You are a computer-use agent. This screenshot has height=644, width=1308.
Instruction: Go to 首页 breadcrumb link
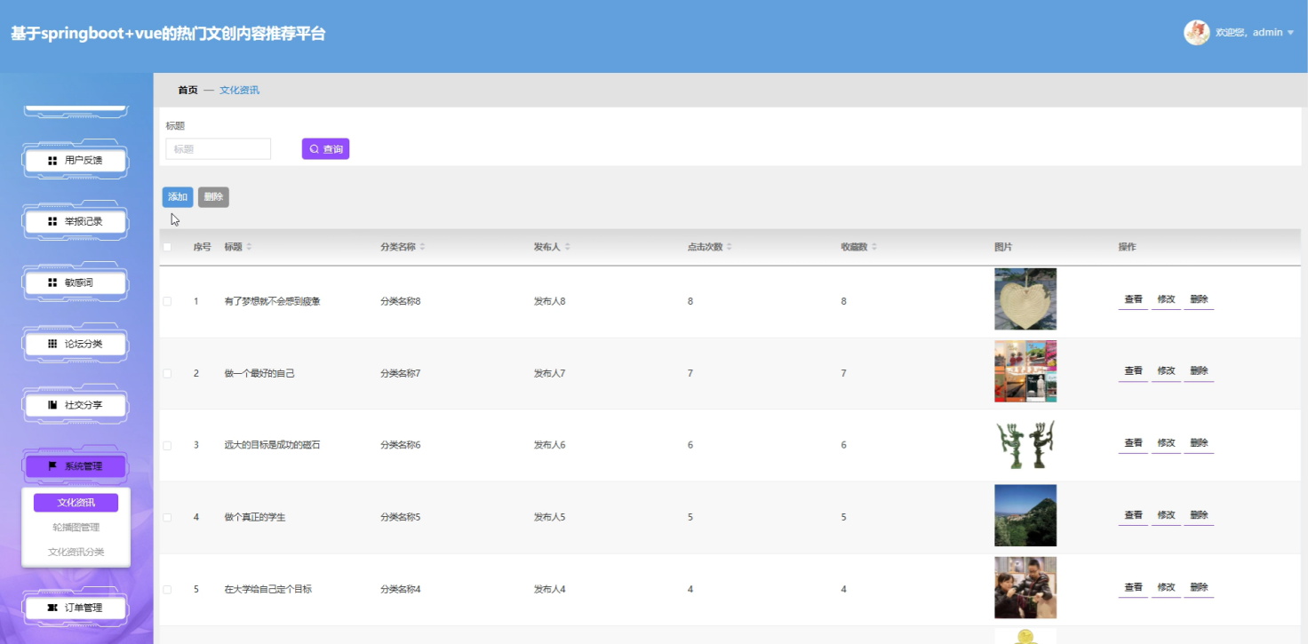(187, 90)
